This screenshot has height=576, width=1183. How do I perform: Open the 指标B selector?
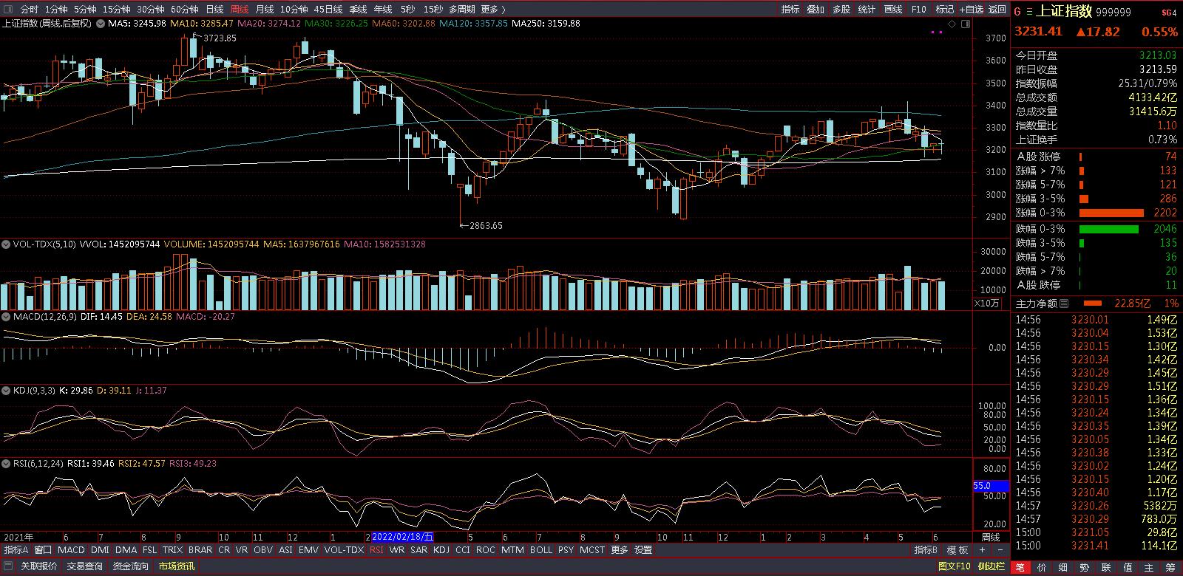coord(926,550)
